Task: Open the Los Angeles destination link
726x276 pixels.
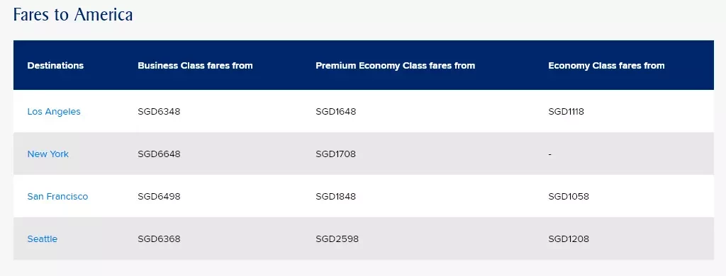Action: pos(54,111)
